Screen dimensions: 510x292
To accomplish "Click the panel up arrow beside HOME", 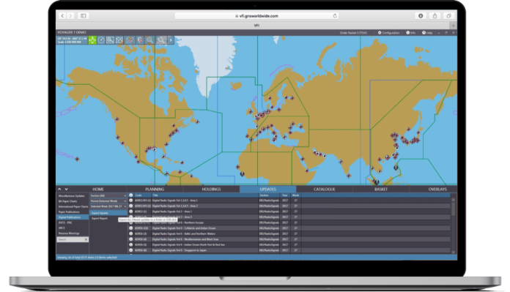I will pos(59,189).
